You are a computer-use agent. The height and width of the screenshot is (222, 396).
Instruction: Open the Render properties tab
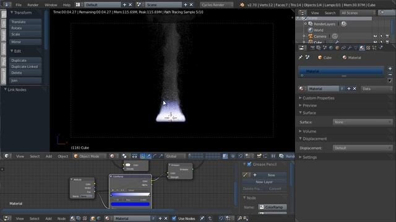click(x=312, y=48)
